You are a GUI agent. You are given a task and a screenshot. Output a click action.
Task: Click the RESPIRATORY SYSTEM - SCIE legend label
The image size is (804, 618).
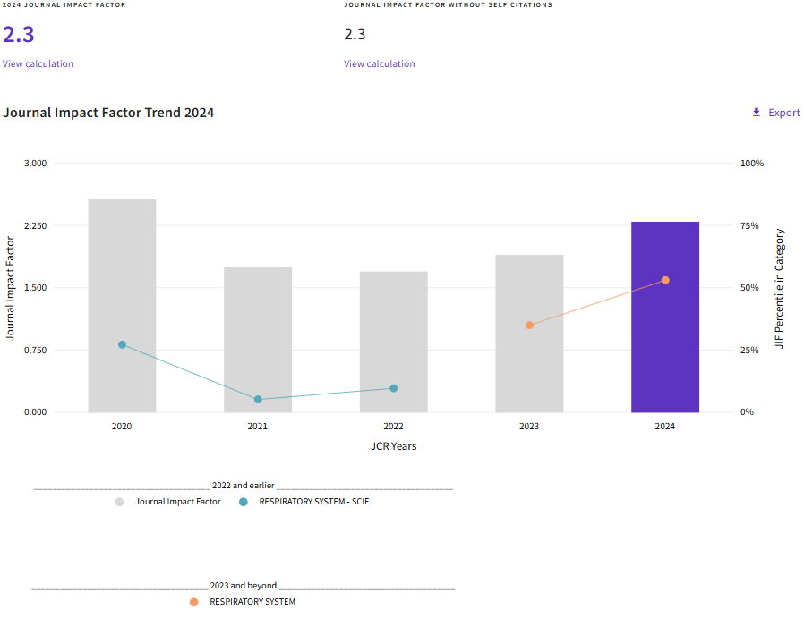click(x=314, y=502)
